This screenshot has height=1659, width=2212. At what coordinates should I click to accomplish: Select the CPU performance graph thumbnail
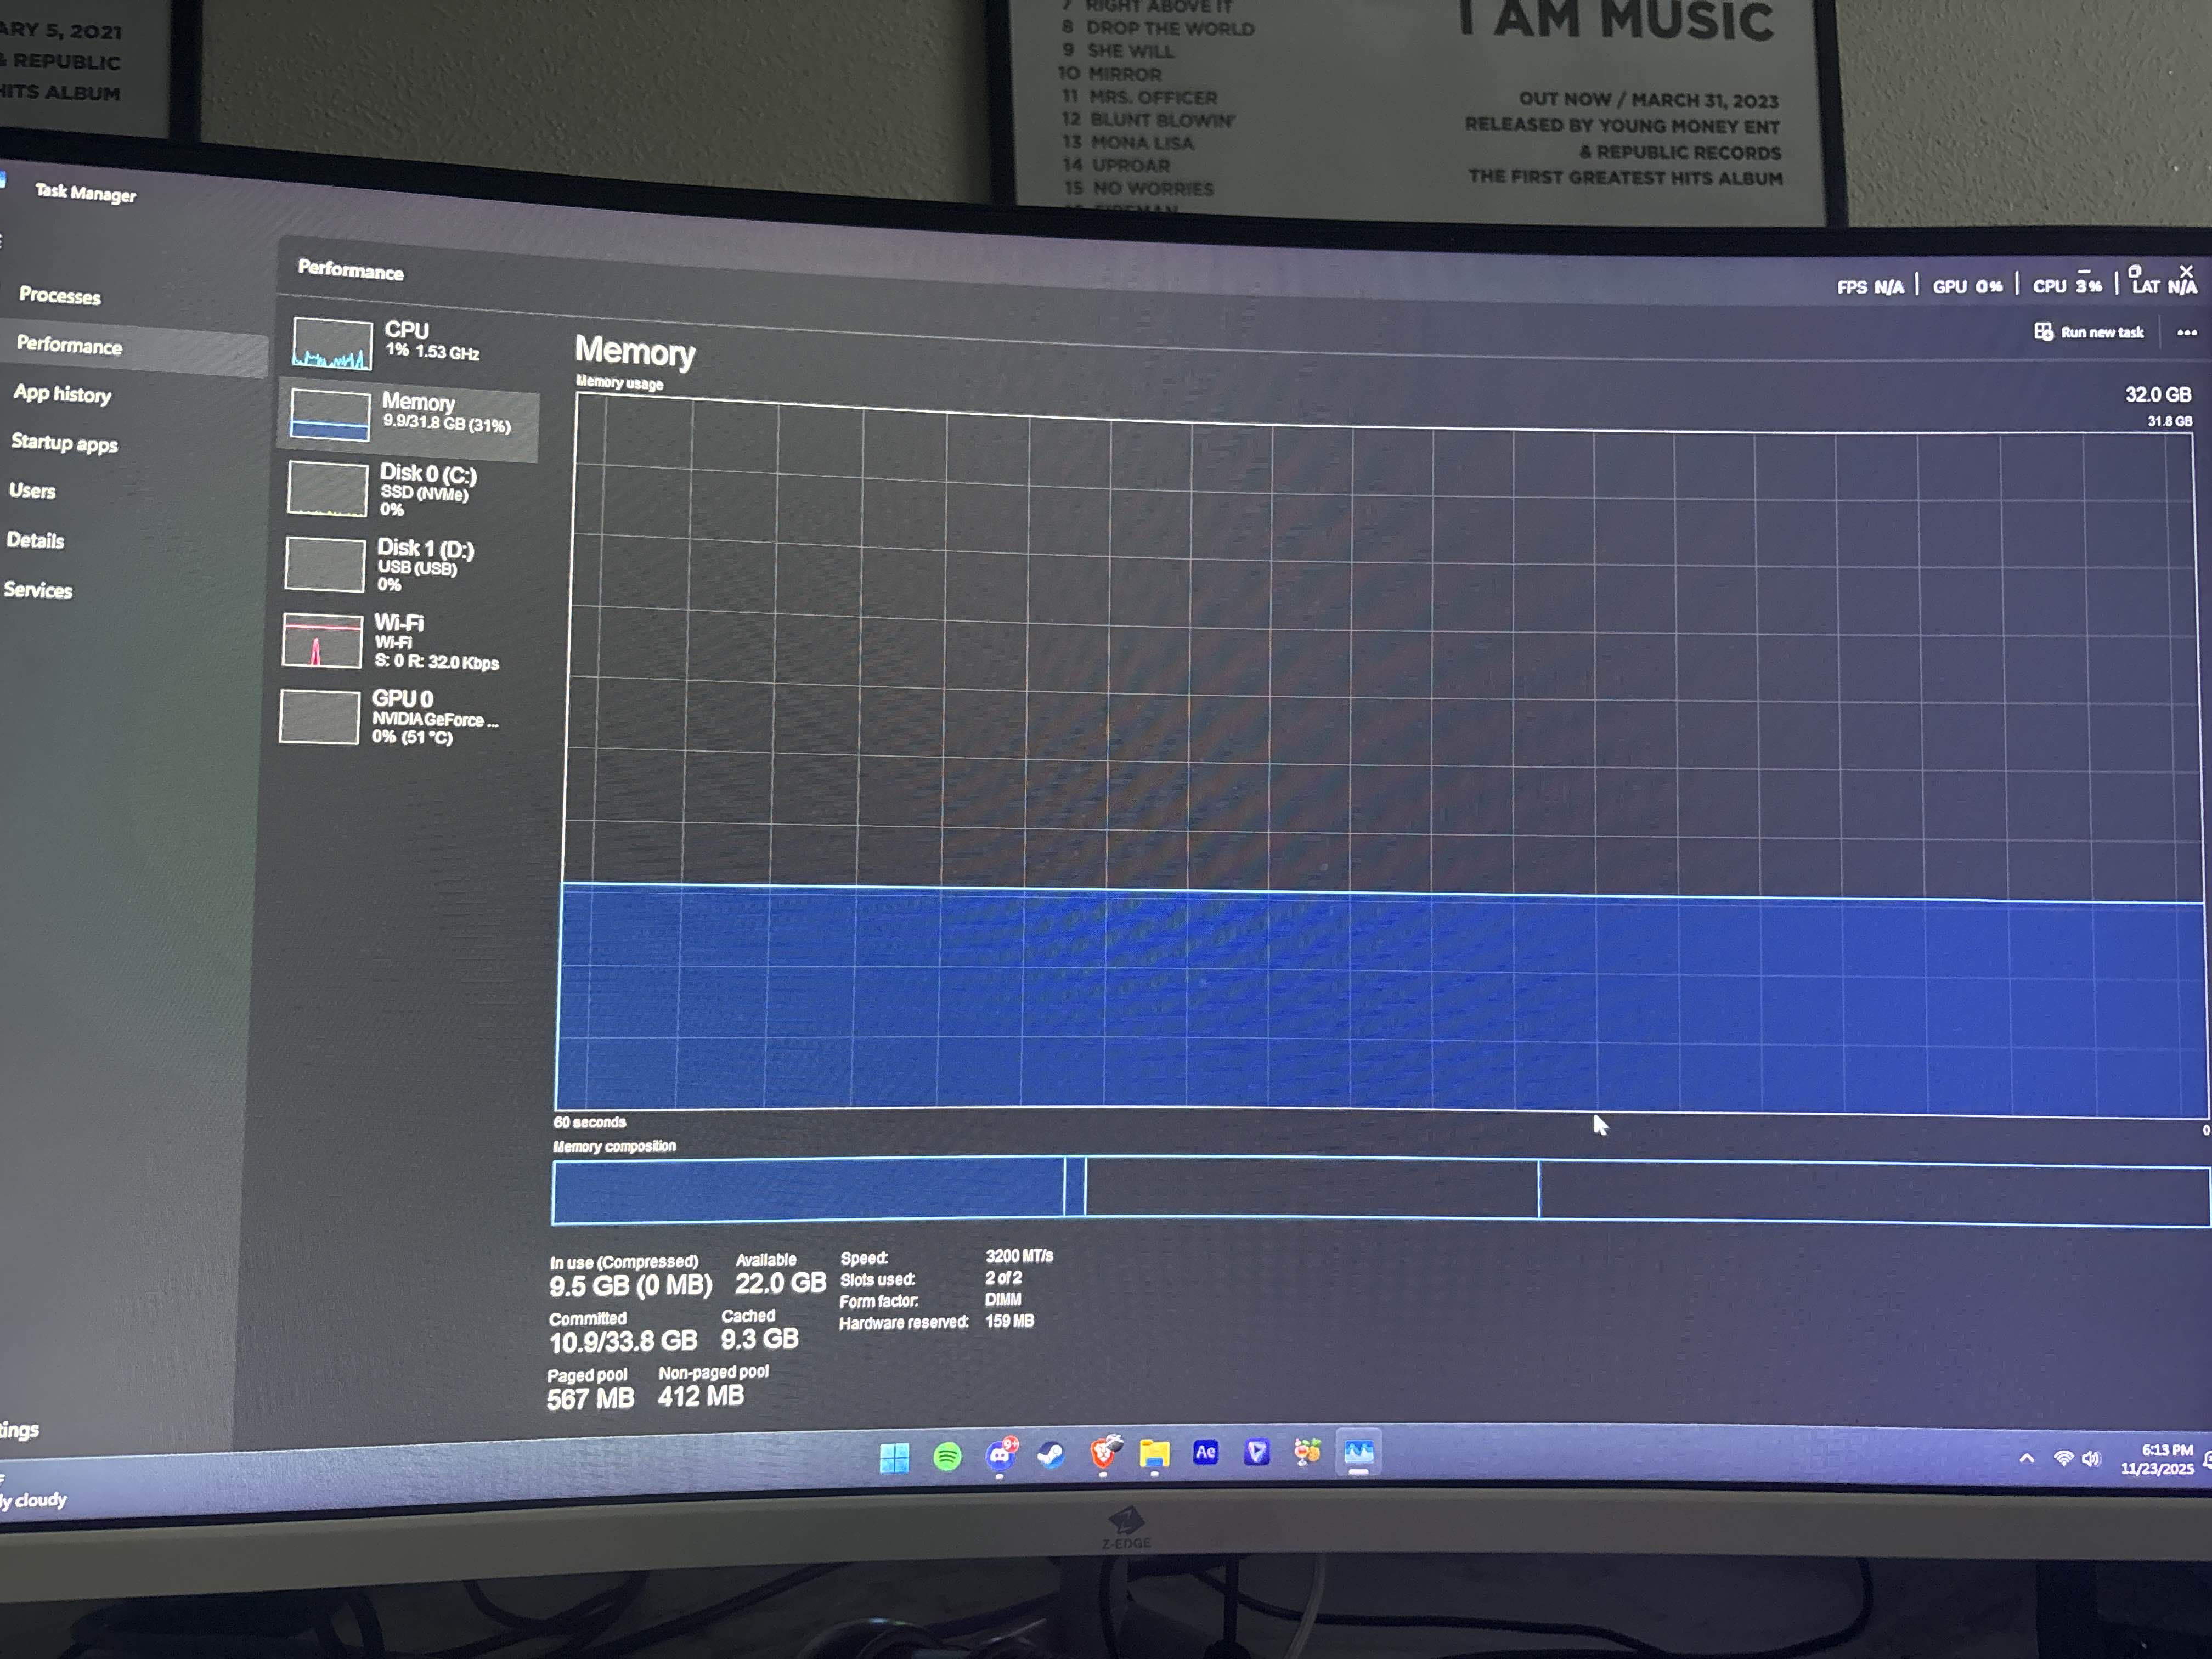(332, 343)
